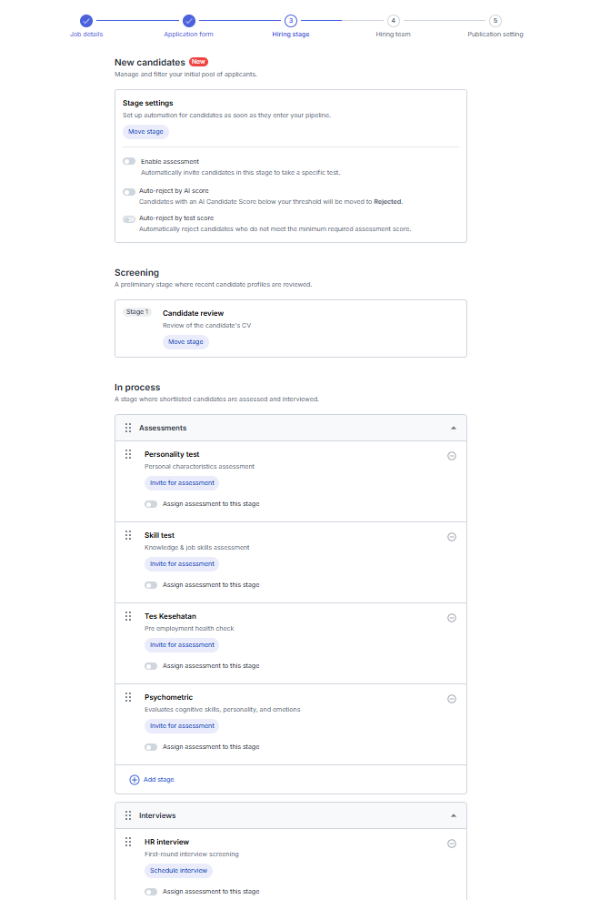
Task: Remove the Skill test stage
Action: (x=452, y=537)
